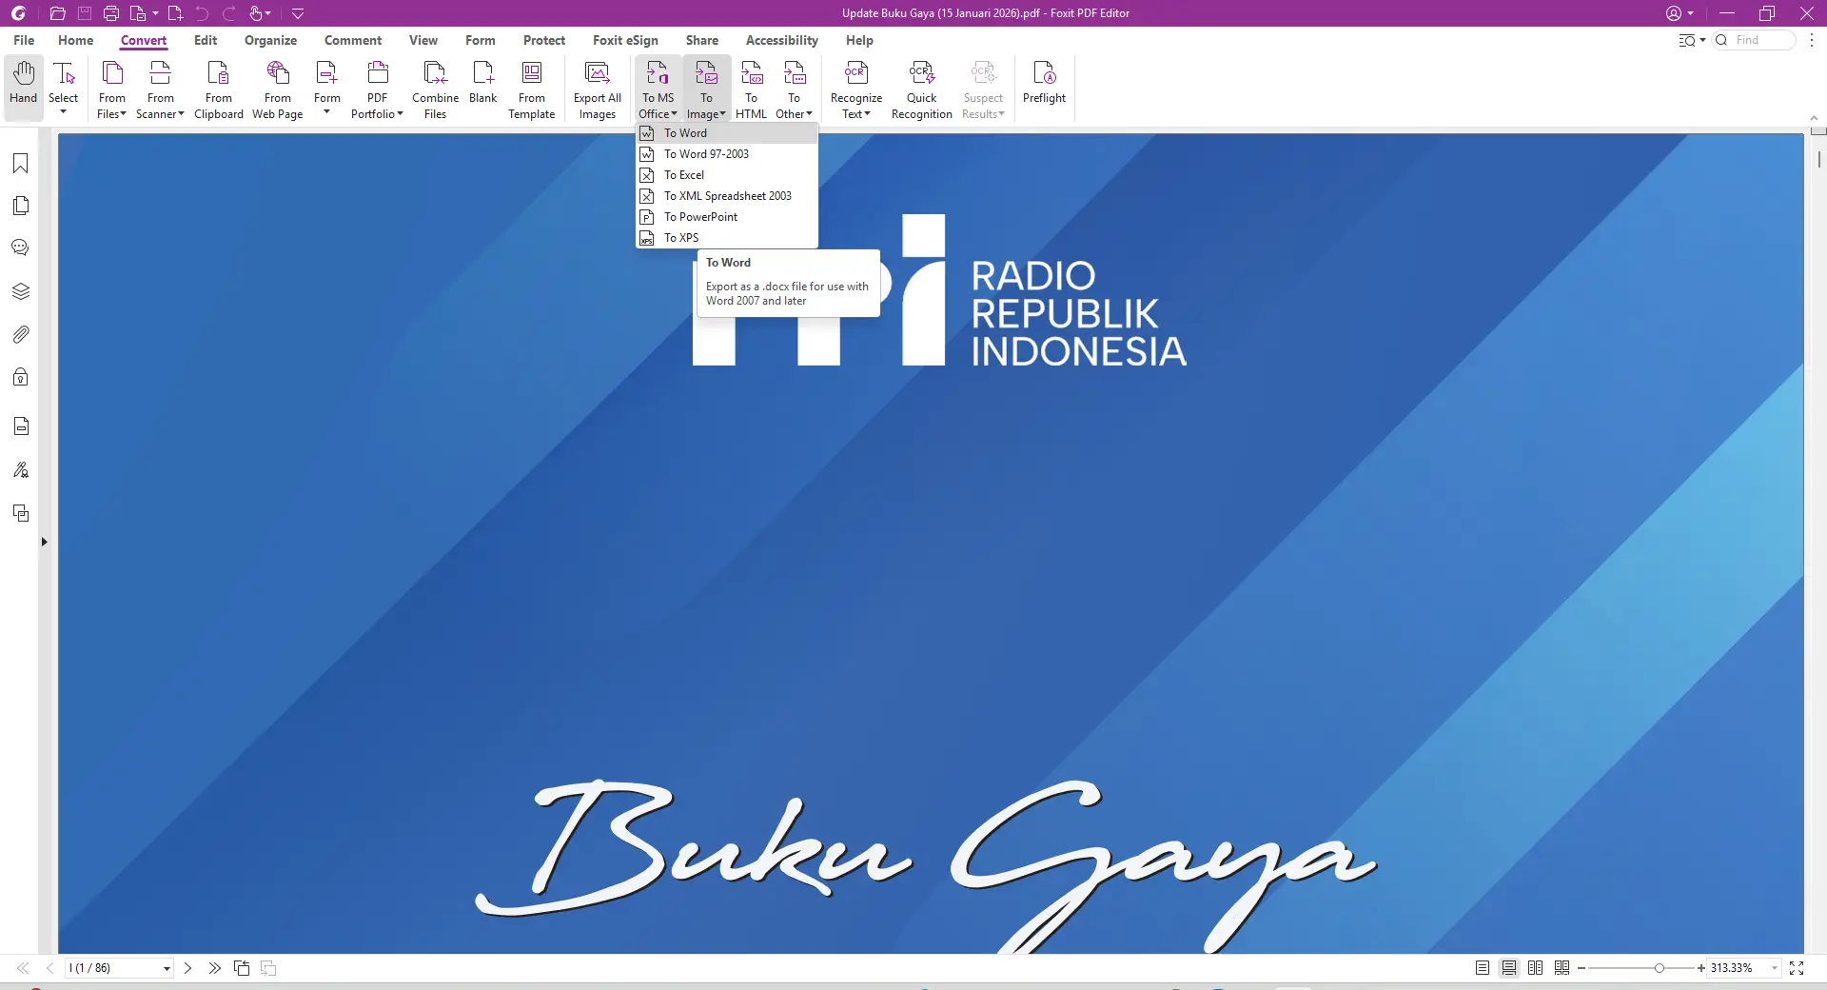
Task: Open the Accessibility tab
Action: click(782, 40)
